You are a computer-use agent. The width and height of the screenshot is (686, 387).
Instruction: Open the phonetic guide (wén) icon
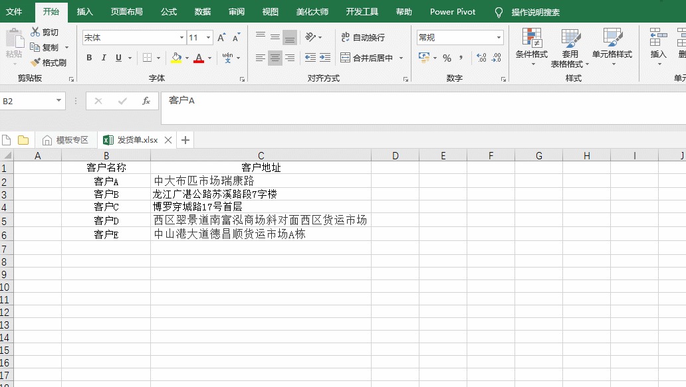pyautogui.click(x=227, y=58)
